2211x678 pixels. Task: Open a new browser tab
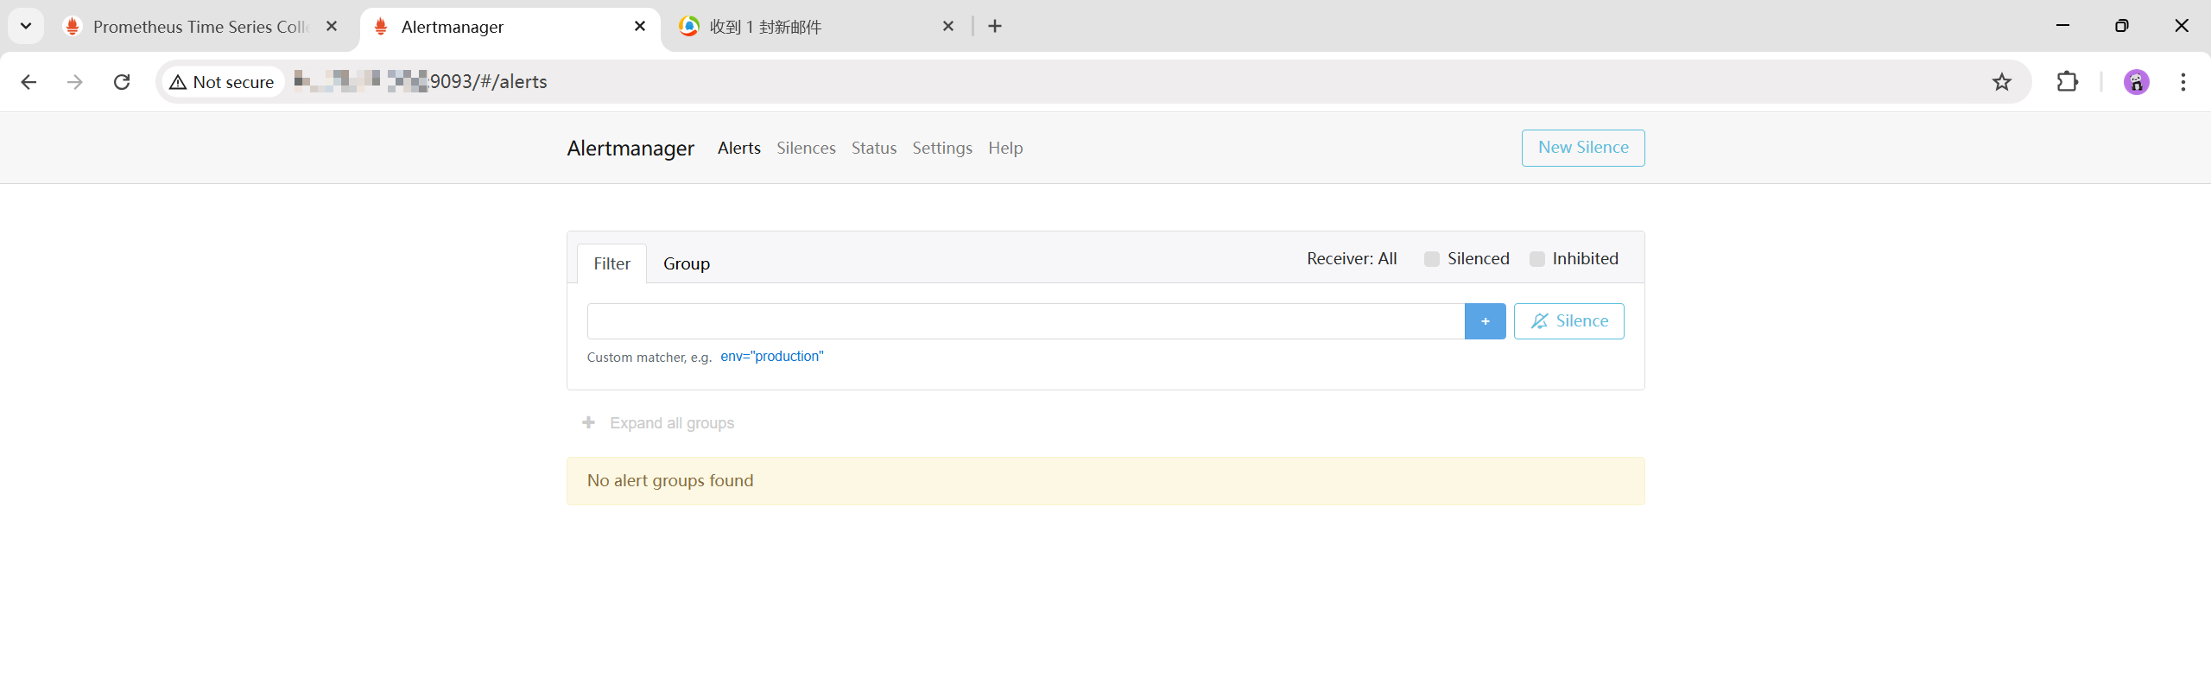coord(995,26)
